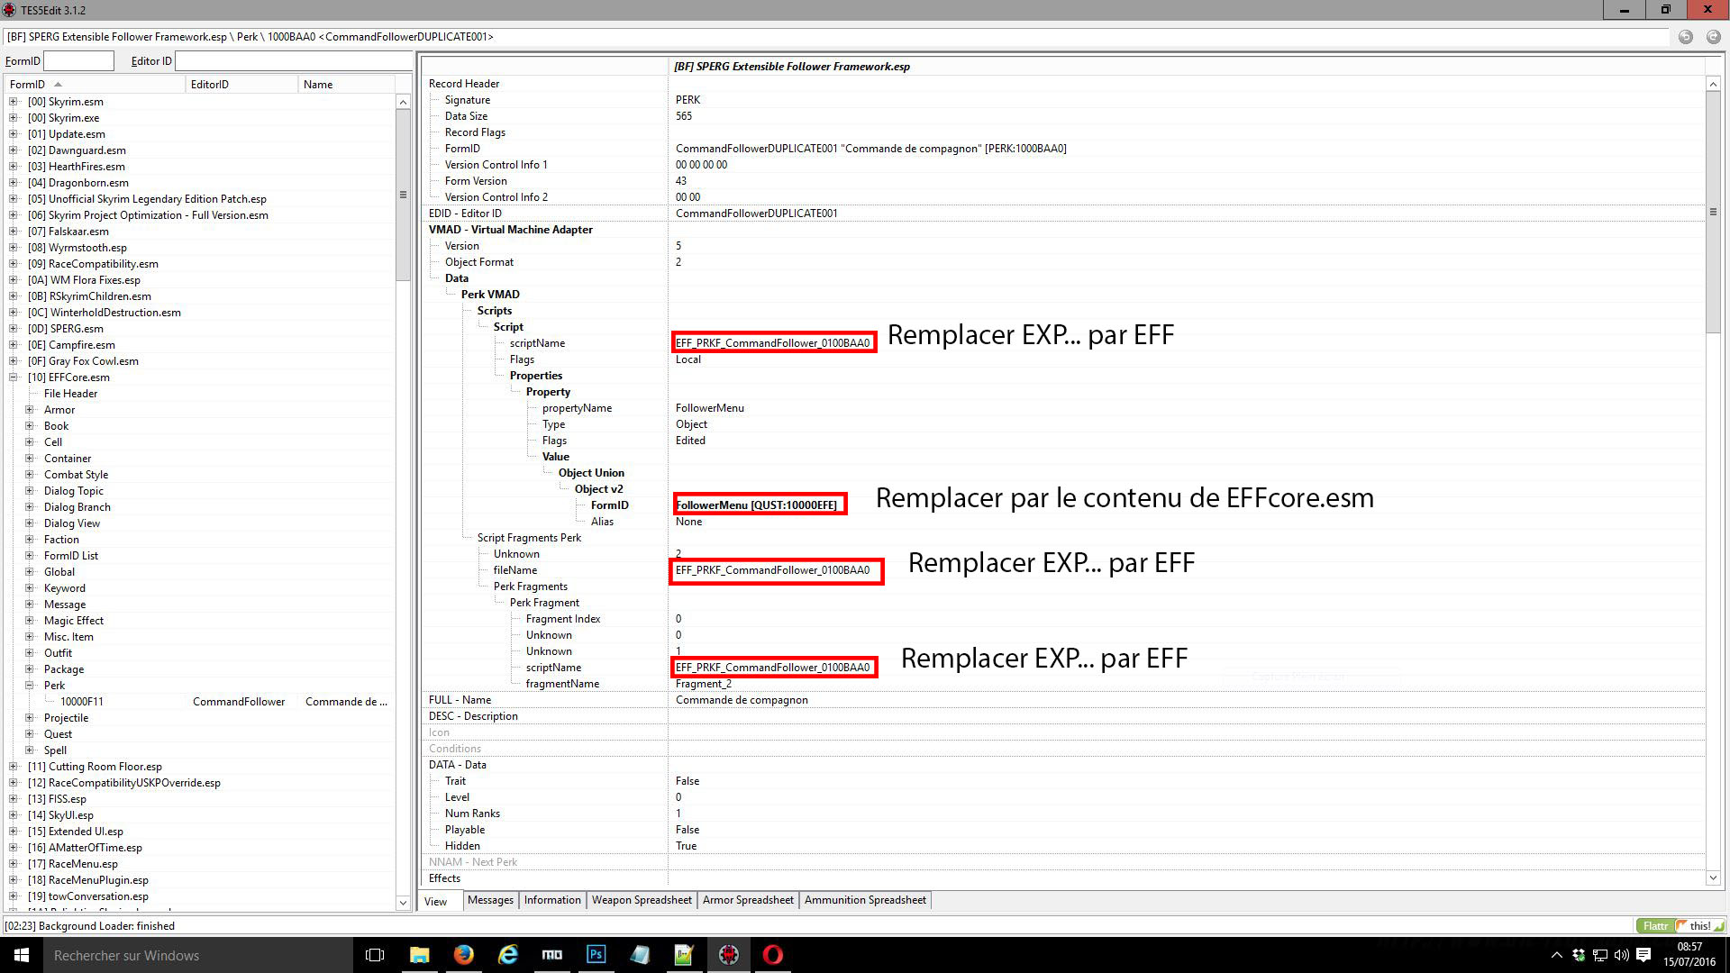Click the EDID - Editor ID row

click(1063, 214)
